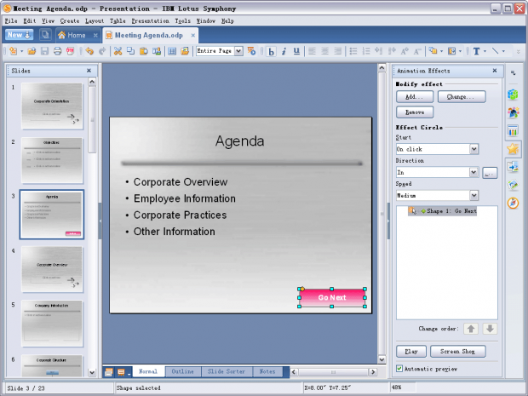Move the effect up in change order
Viewport: 528px width, 396px height.
click(x=471, y=329)
